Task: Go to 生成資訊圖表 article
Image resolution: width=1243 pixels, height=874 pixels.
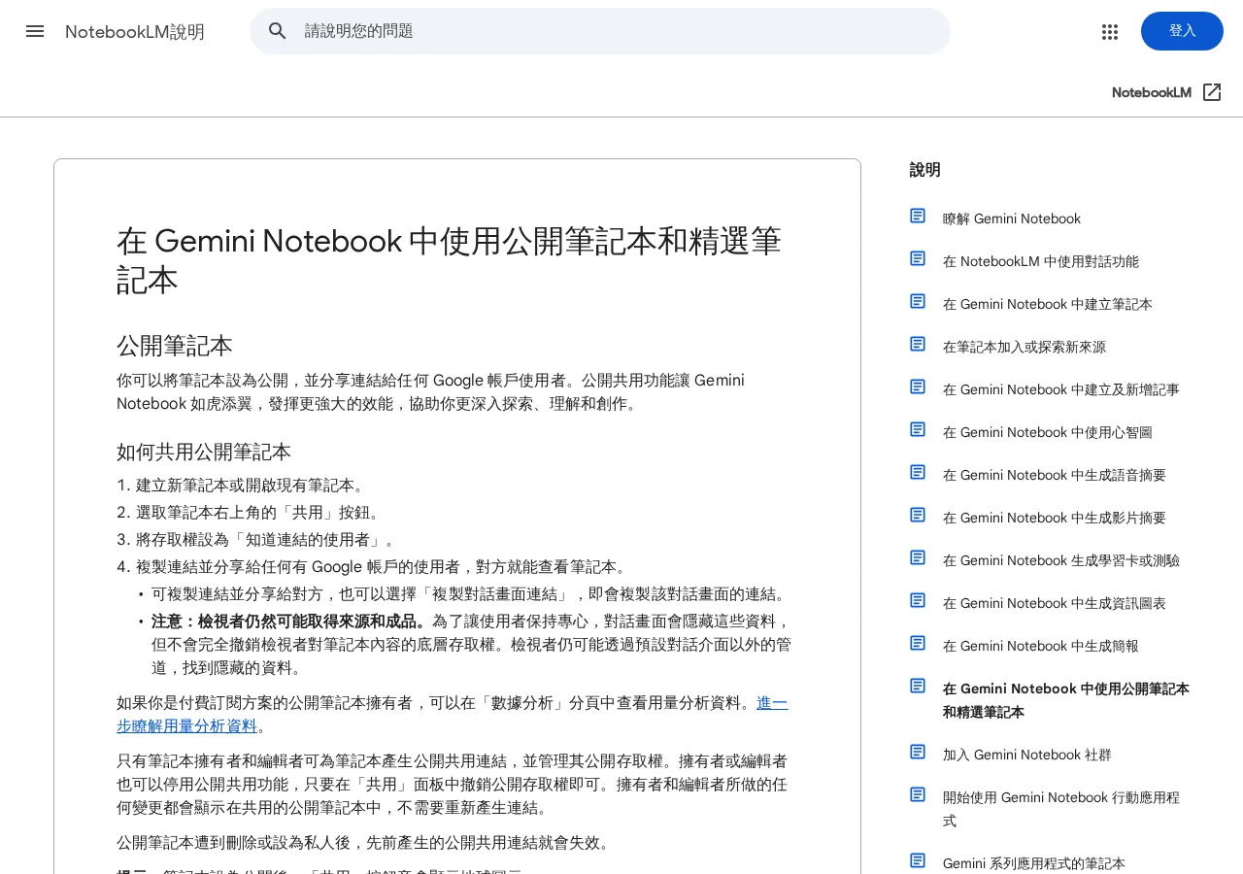Action: [1055, 603]
